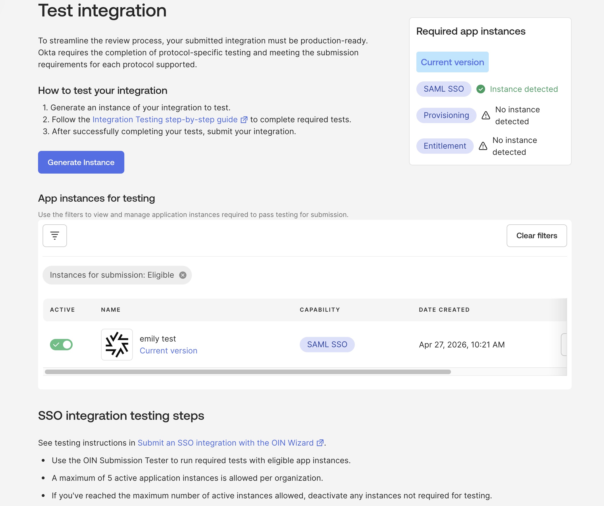This screenshot has width=604, height=506.
Task: Click the 'How to test your integration' heading
Action: pyautogui.click(x=103, y=90)
